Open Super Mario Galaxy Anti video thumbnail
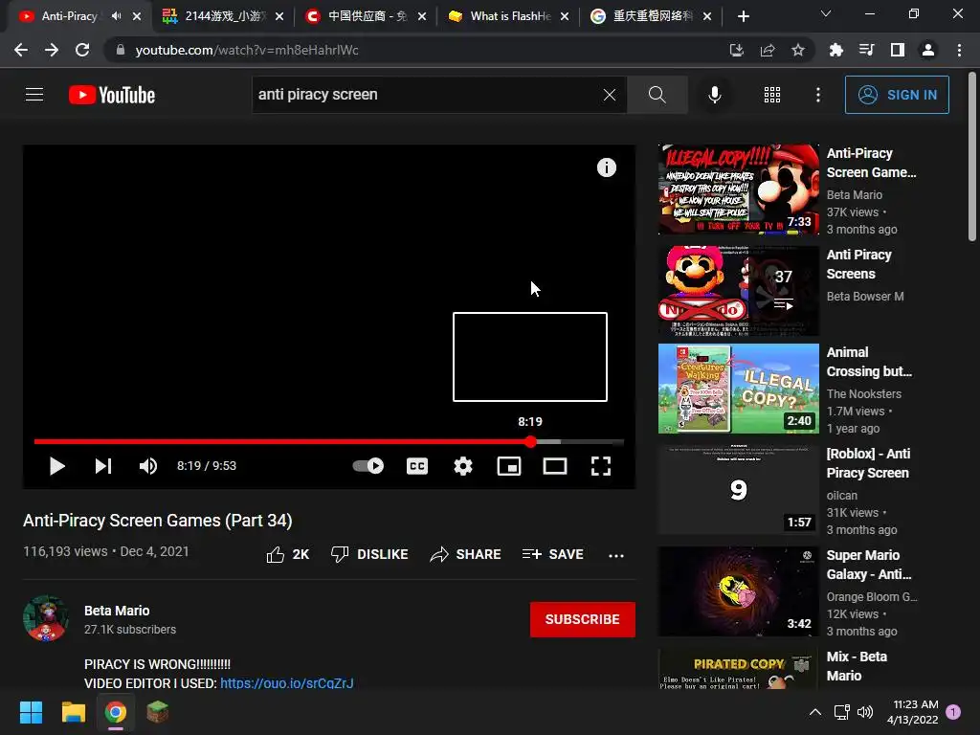Screen dimensions: 980x735 (738, 591)
